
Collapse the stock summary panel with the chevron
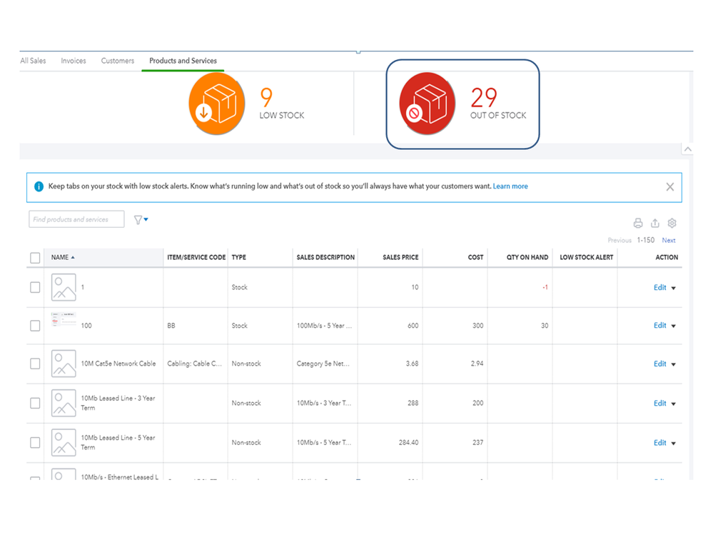tap(688, 149)
